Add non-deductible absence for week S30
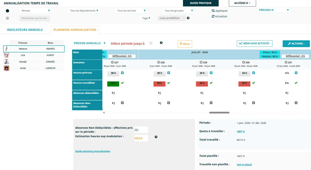311x170 pixels. pos(253,103)
